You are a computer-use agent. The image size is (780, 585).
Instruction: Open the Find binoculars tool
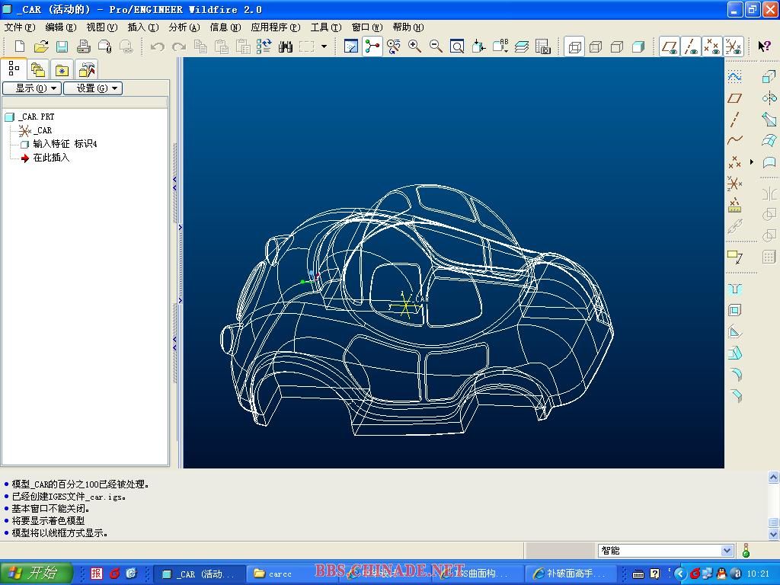tap(286, 47)
